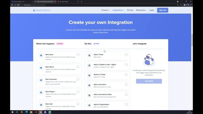Viewport: 203px width, 114px height.
Task: Click the TRIGGERS badge
Action: pyautogui.click(x=60, y=44)
